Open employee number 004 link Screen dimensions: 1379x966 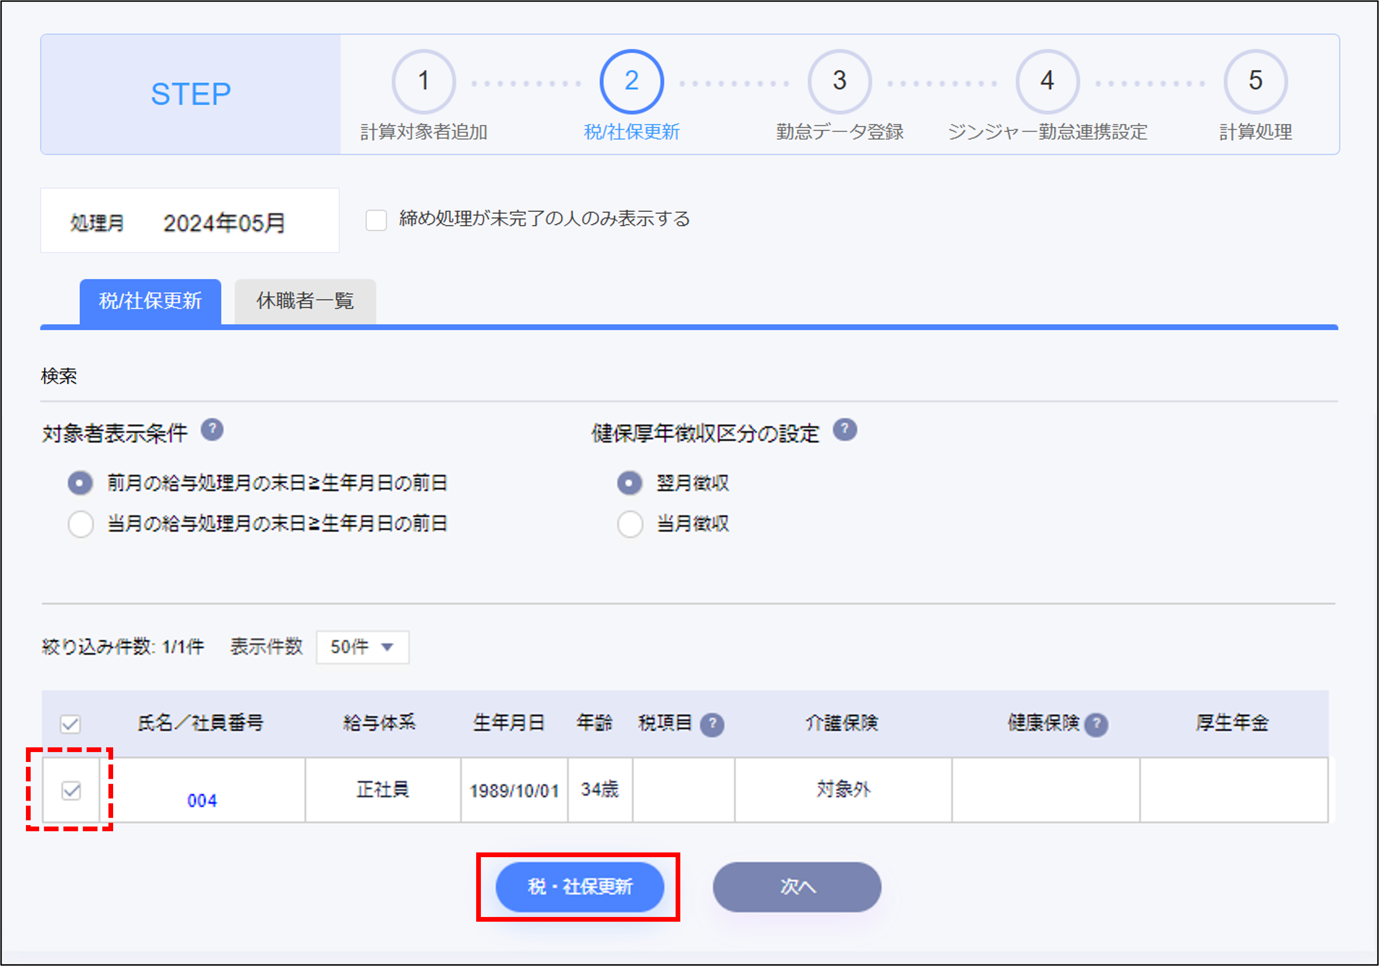202,800
